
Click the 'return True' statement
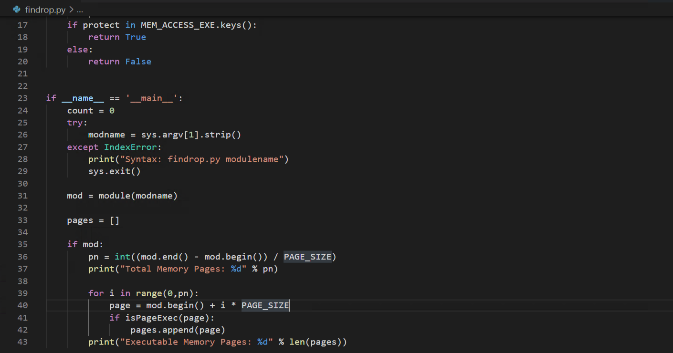pyautogui.click(x=117, y=37)
